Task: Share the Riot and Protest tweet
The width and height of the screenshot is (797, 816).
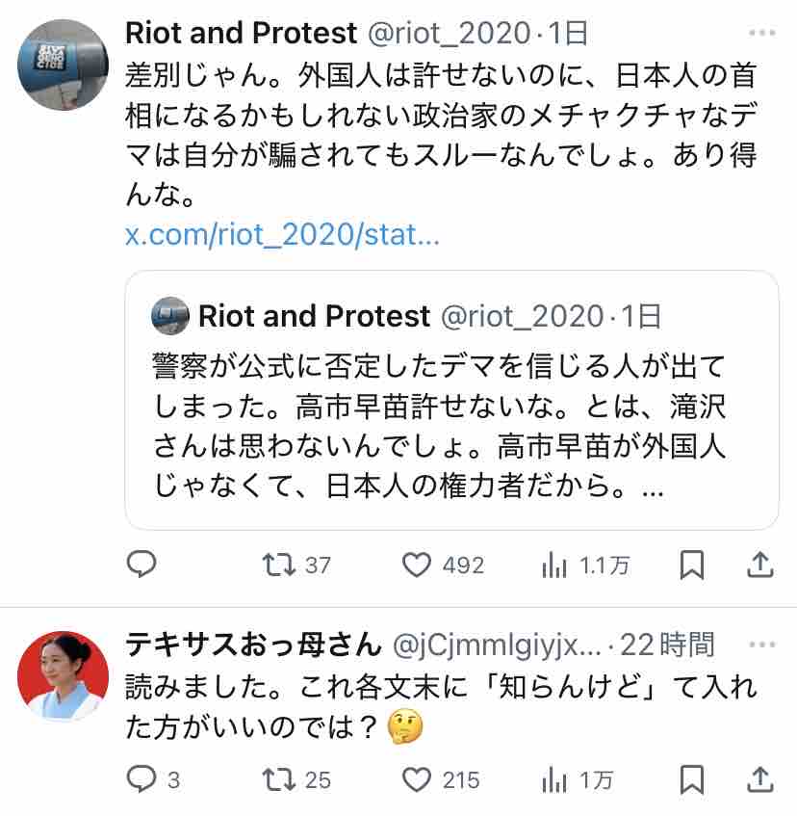Action: tap(760, 565)
